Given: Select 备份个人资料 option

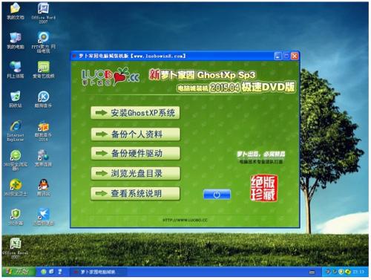Looking at the screenshot, I should click(x=135, y=134).
